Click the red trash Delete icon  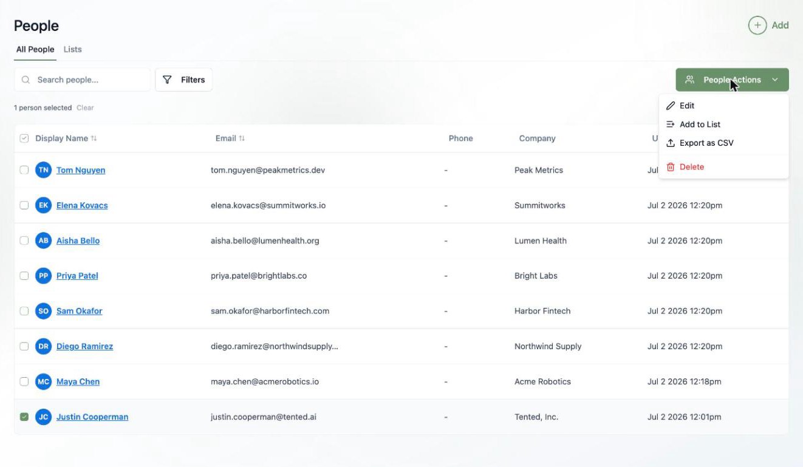[671, 167]
